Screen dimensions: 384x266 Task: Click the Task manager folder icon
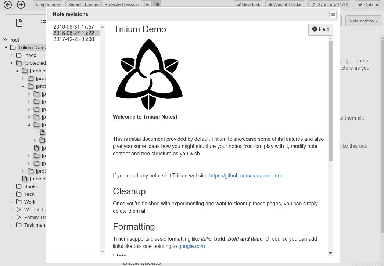click(x=19, y=225)
